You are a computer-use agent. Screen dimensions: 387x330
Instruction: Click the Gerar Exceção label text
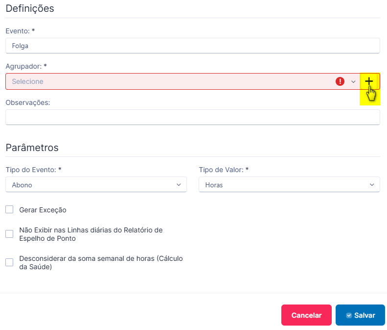pyautogui.click(x=43, y=210)
